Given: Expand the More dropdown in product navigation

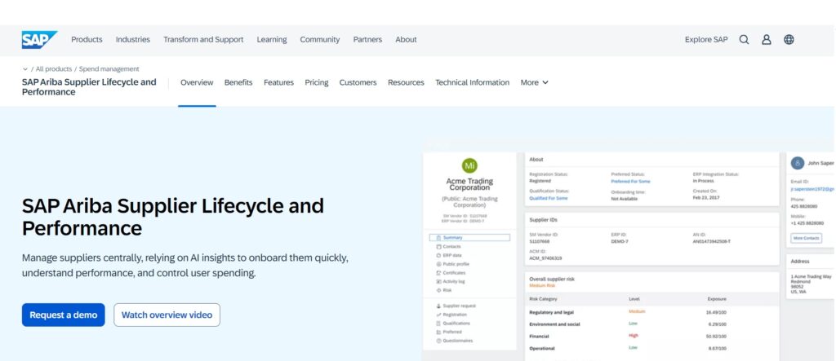Looking at the screenshot, I should tap(534, 82).
